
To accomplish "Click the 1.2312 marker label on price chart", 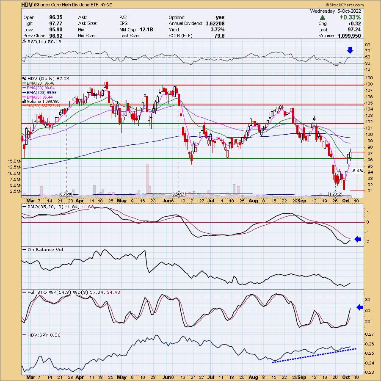I will (335, 194).
